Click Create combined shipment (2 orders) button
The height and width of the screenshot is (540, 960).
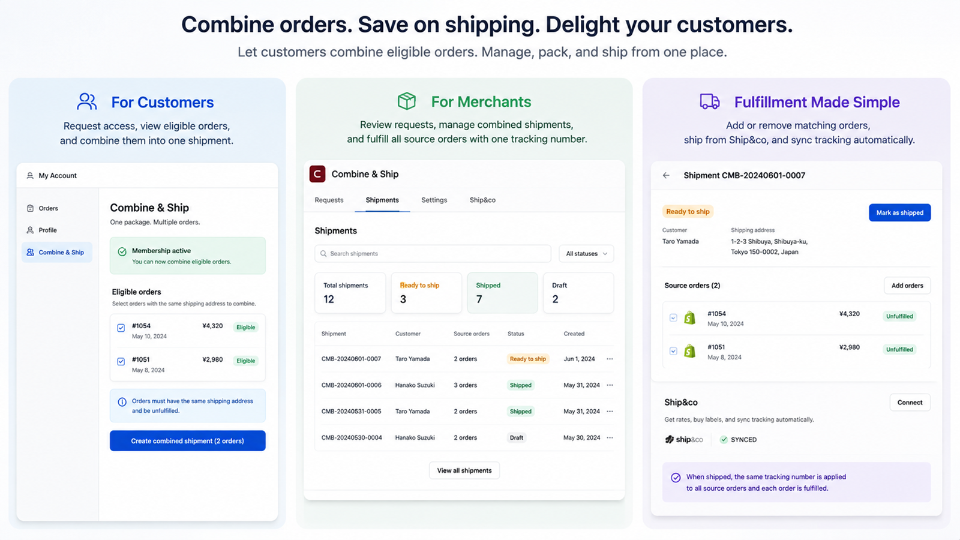pyautogui.click(x=188, y=441)
